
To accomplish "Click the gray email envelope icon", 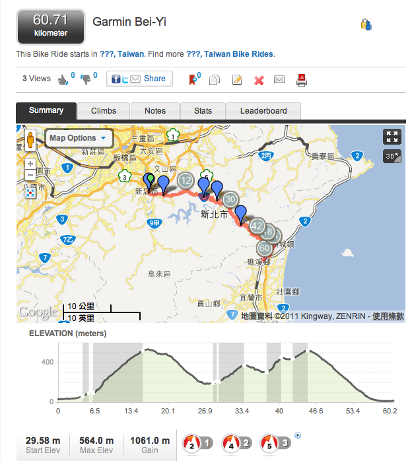I will [x=279, y=79].
